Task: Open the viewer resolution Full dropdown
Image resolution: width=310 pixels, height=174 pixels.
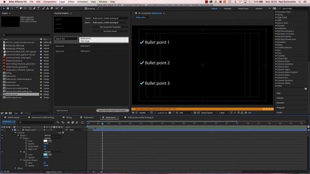Action: (186, 113)
